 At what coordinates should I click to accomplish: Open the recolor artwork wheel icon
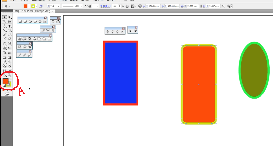(127, 6)
